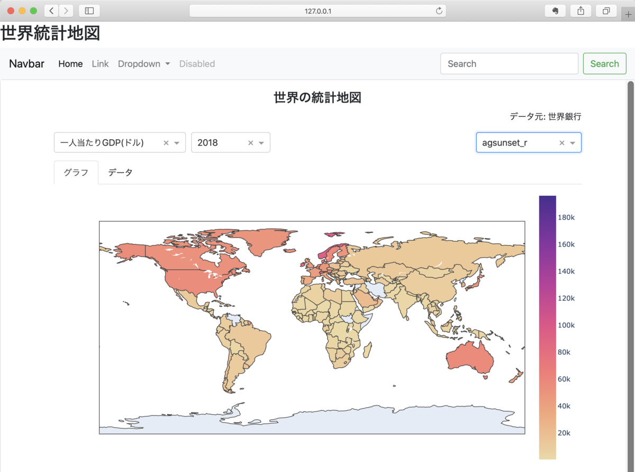Screen dimensions: 635x472
Task: Focus the Search input field
Action: point(509,63)
